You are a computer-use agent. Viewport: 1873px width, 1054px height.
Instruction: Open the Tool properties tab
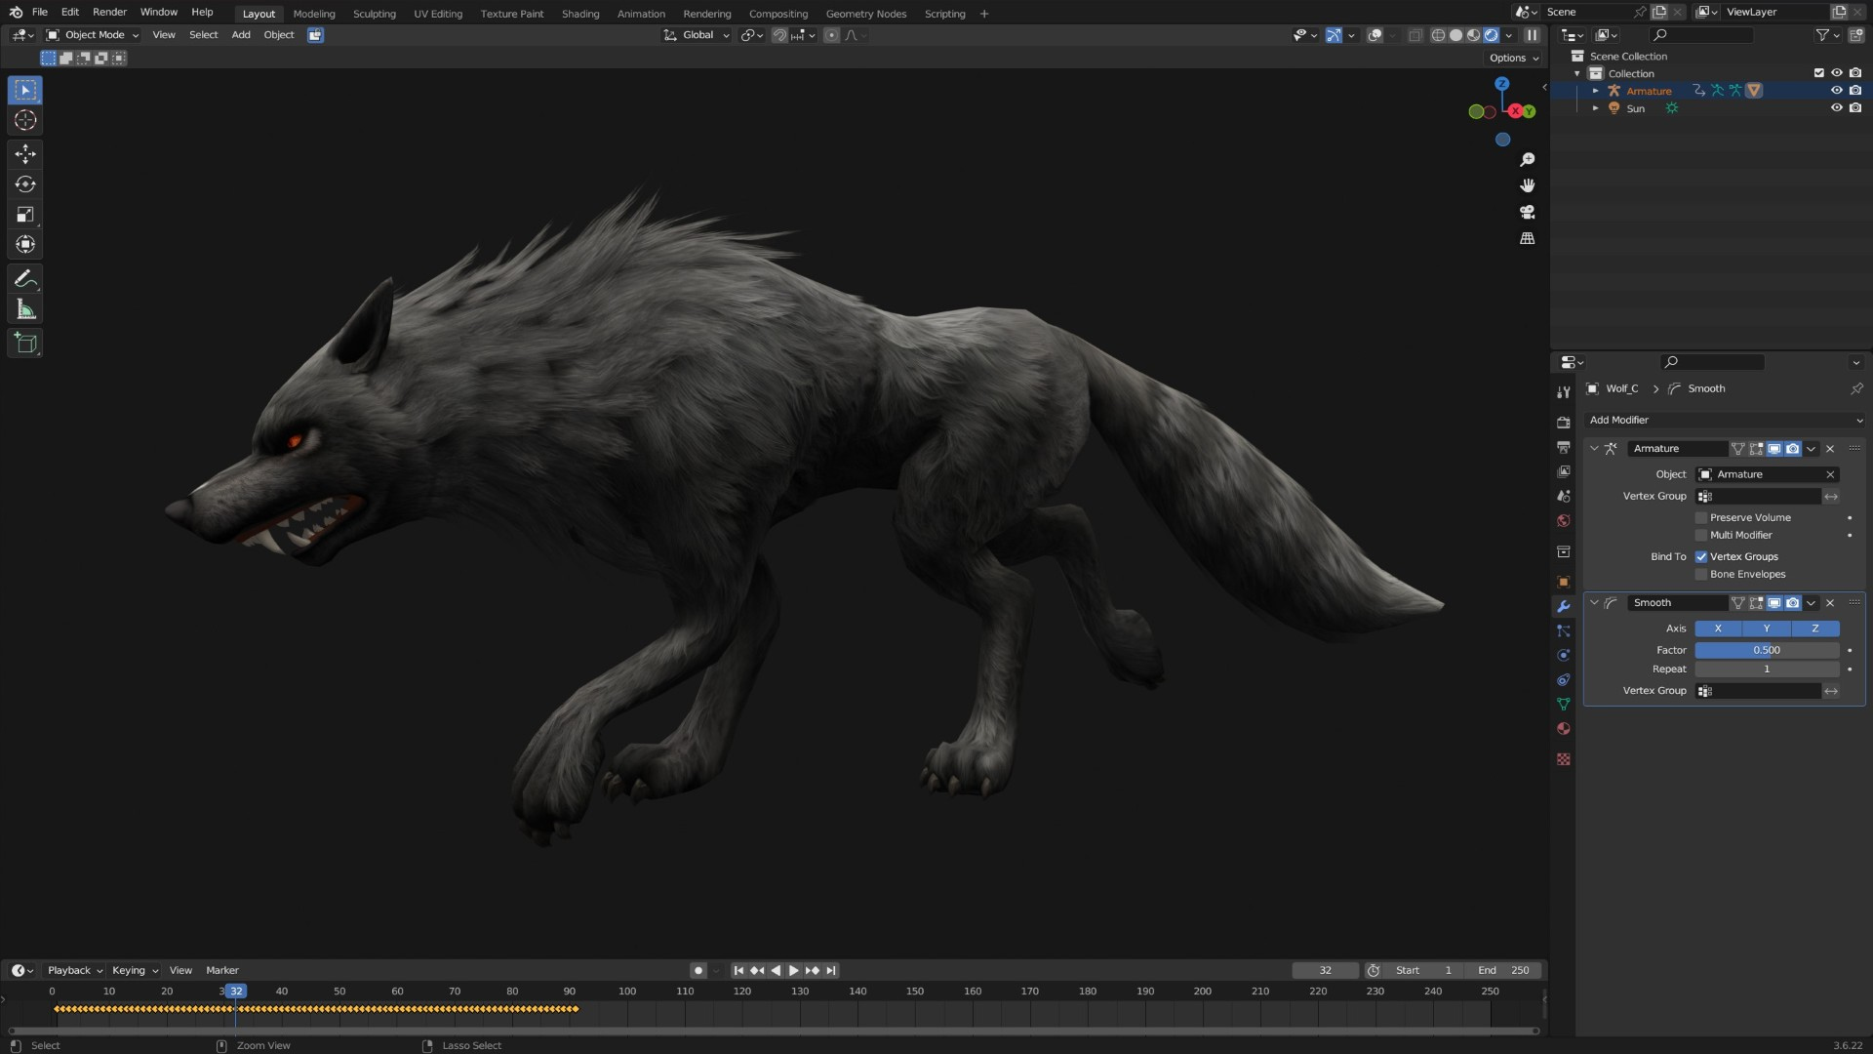point(1564,392)
